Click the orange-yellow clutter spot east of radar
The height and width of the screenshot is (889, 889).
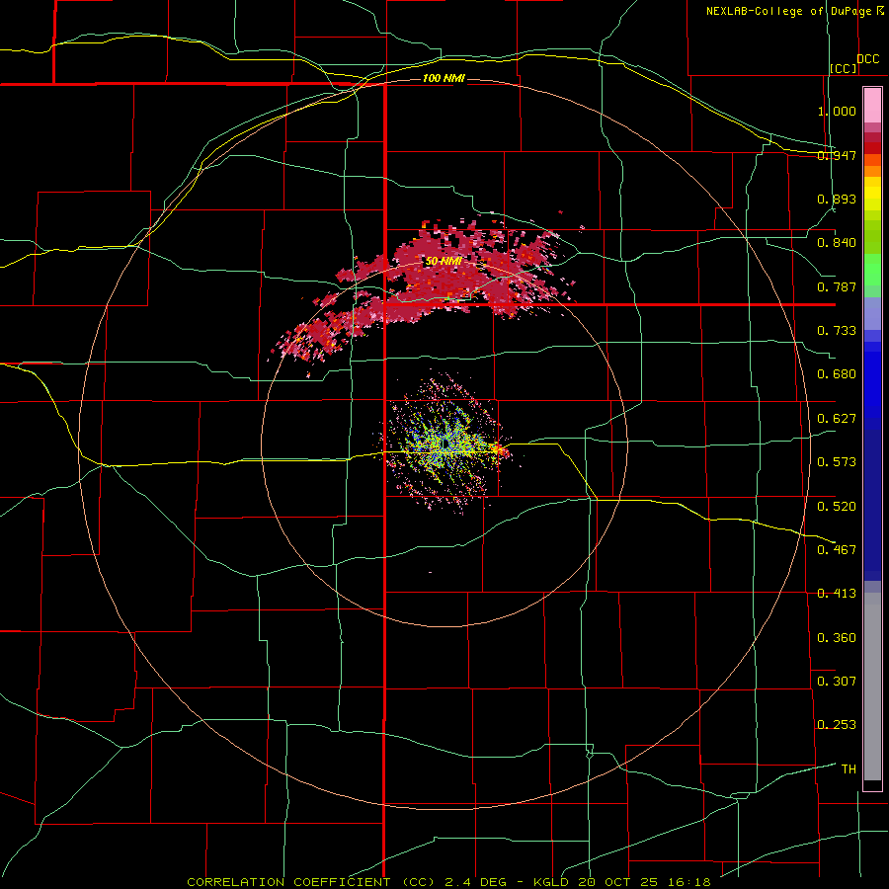(498, 449)
